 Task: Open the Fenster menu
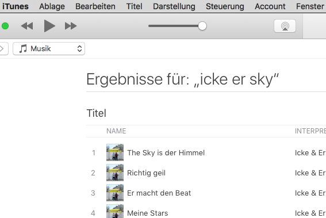tap(310, 6)
